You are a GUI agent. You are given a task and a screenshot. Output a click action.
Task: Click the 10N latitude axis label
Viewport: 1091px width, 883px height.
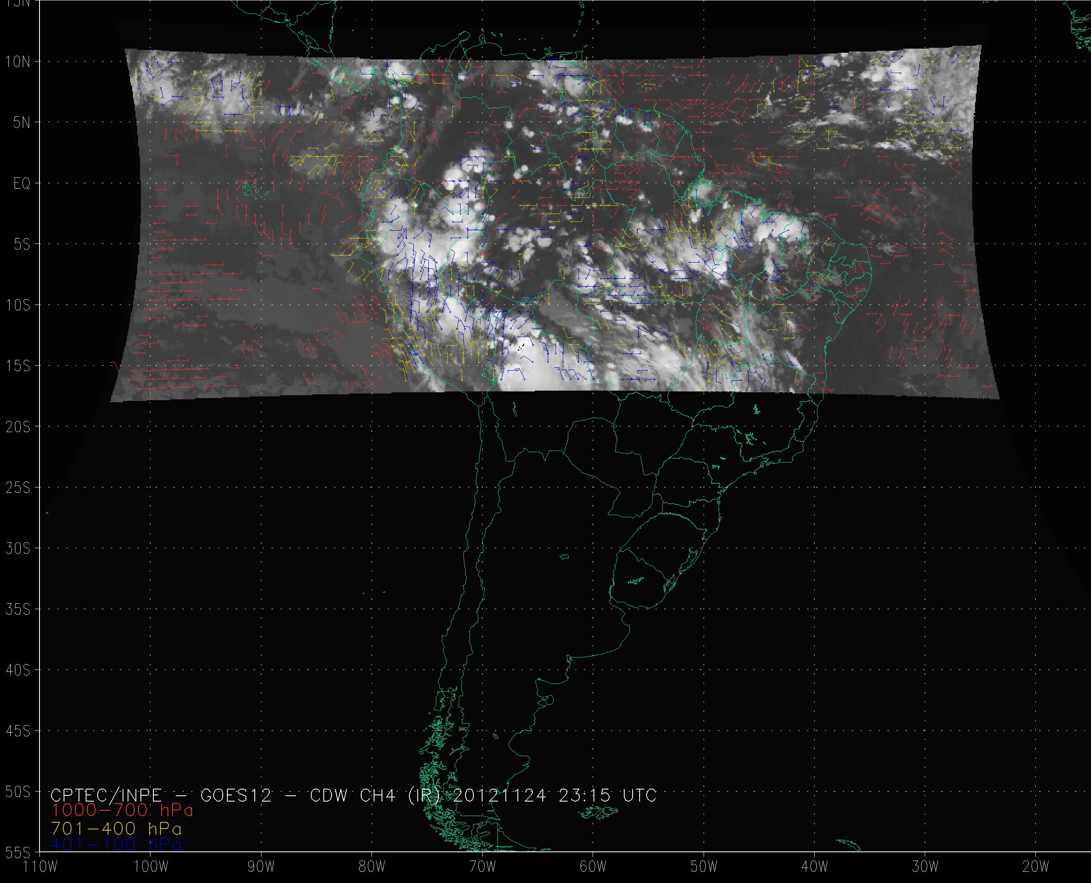(18, 62)
